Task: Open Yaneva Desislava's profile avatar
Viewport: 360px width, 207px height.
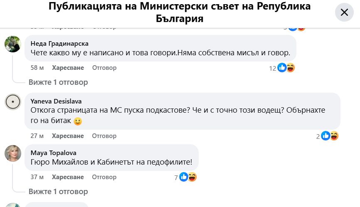Action: click(x=13, y=101)
